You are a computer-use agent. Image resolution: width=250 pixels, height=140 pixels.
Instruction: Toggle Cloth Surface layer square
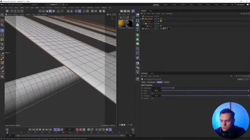click(x=155, y=19)
